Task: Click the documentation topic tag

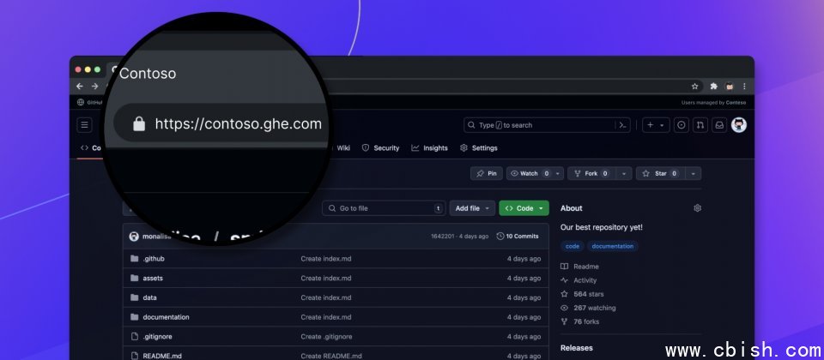Action: [x=612, y=246]
